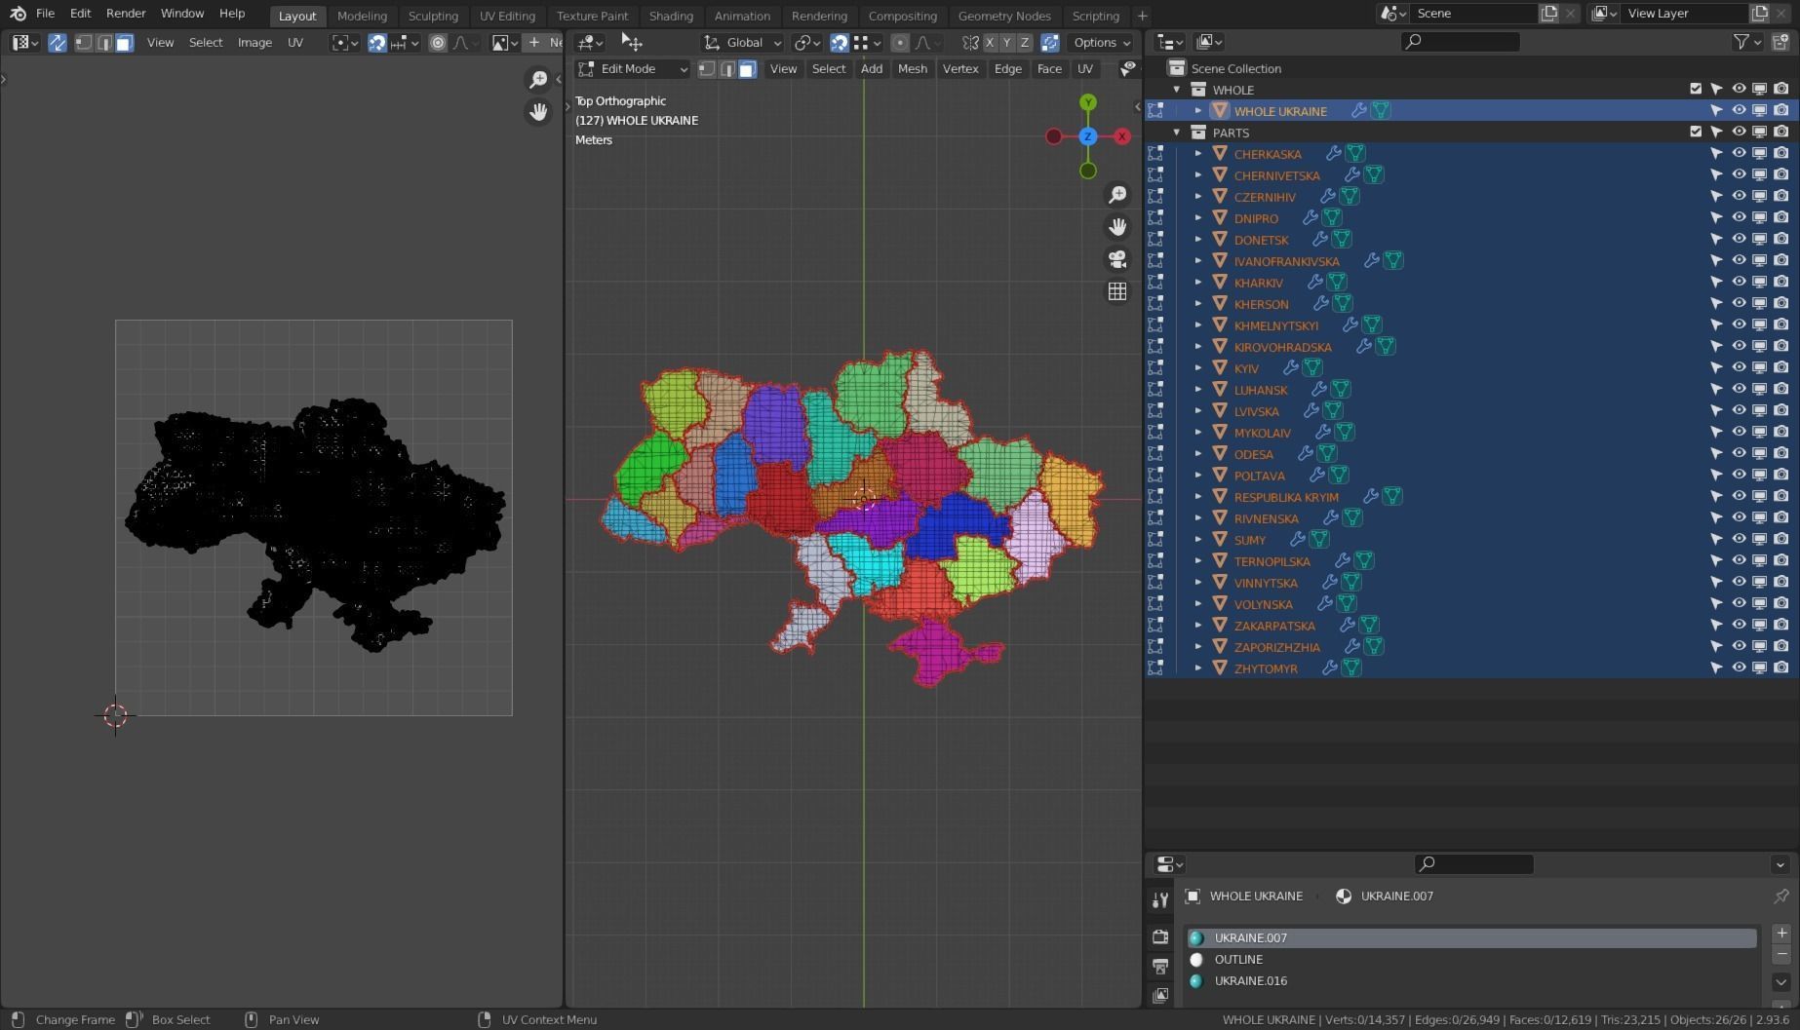This screenshot has height=1030, width=1800.
Task: Uncheck WHOLE collection exclude checkbox
Action: (1696, 90)
